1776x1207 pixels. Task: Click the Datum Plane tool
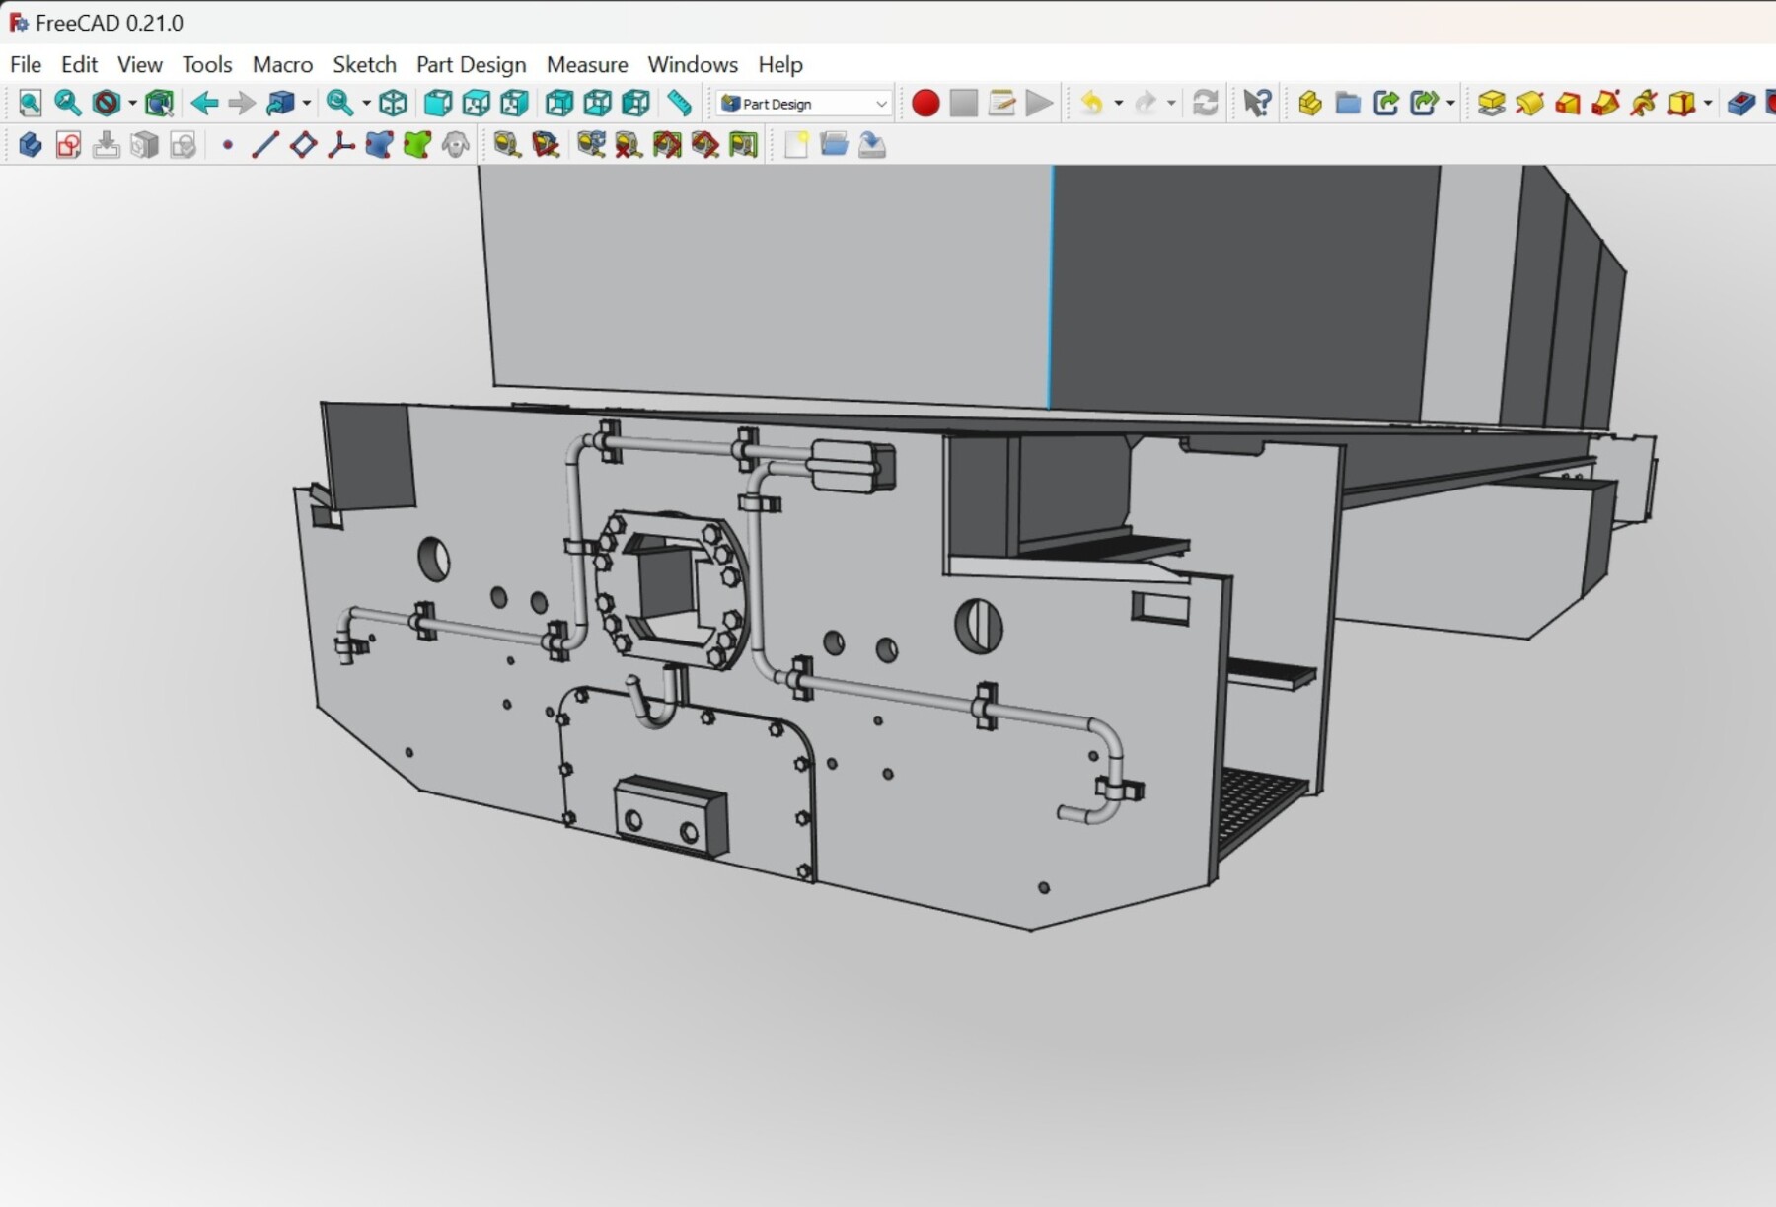[x=303, y=145]
